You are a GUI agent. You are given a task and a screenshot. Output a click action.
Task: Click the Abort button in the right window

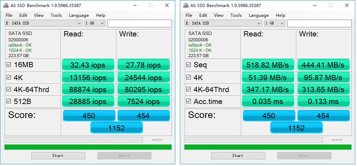pos(304,155)
